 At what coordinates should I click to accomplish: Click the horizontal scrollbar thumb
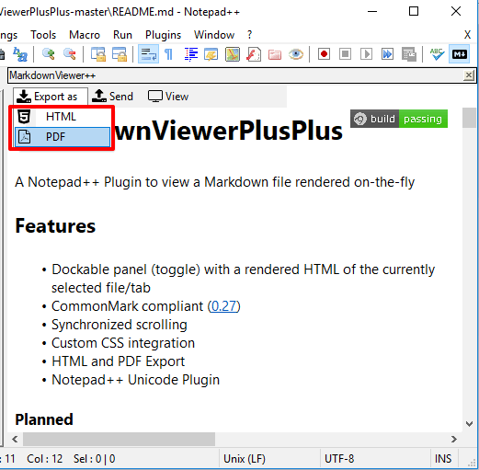pos(119,440)
